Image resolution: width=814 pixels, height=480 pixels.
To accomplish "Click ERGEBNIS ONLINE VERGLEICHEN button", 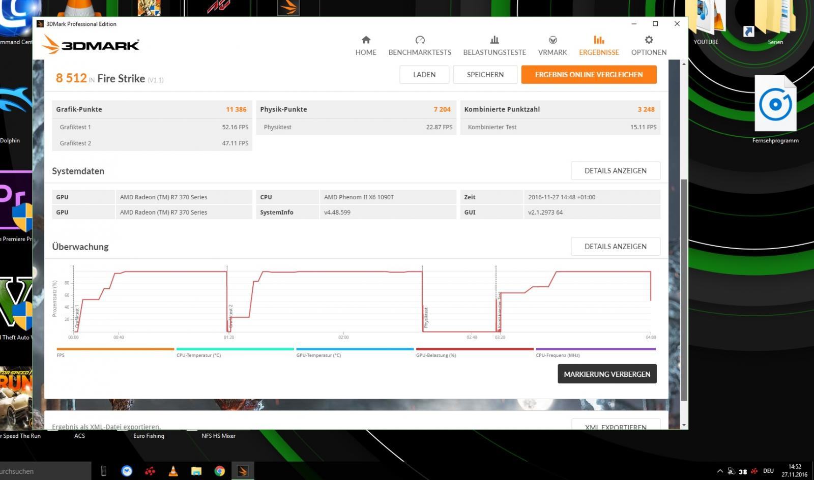I will click(x=589, y=74).
